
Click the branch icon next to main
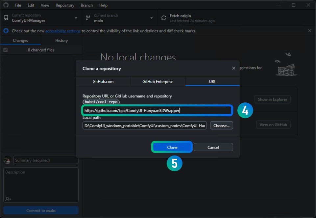pyautogui.click(x=88, y=18)
